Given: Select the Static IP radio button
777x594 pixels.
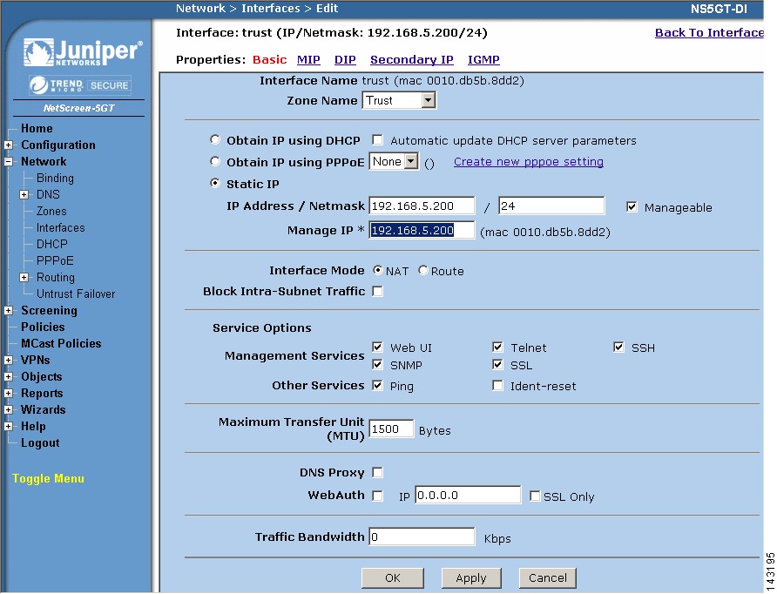Looking at the screenshot, I should [x=214, y=183].
